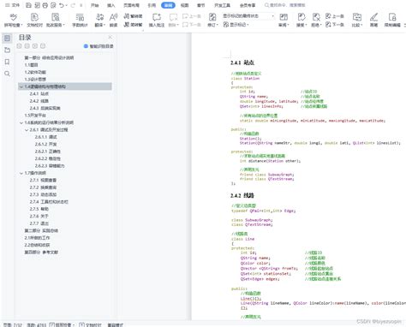
Task: Switch to the 视图 (View) ribbon tab
Action: pos(185,5)
